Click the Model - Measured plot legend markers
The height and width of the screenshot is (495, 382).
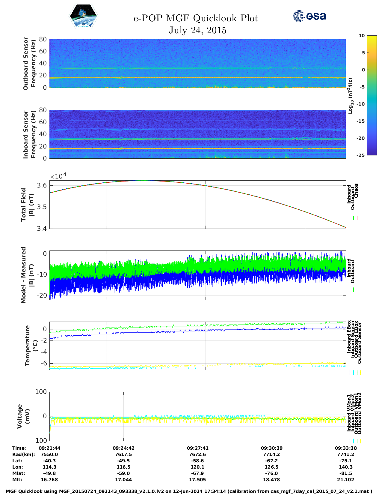click(x=351, y=290)
